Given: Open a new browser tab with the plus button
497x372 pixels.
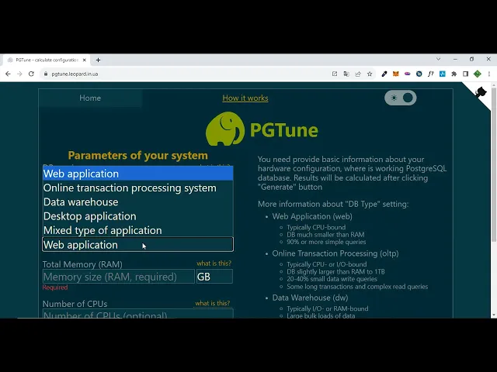Looking at the screenshot, I should tap(98, 60).
